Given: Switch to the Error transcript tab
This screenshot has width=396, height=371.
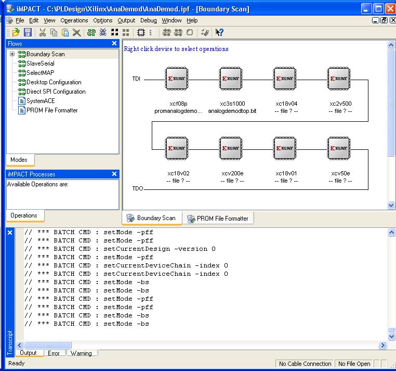Looking at the screenshot, I should tap(54, 353).
